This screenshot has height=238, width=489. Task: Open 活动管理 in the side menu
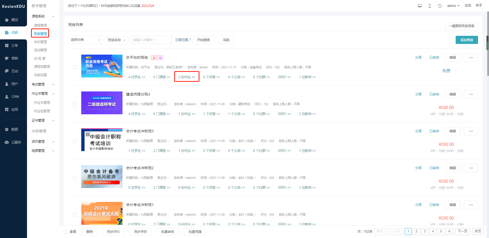pos(40,50)
